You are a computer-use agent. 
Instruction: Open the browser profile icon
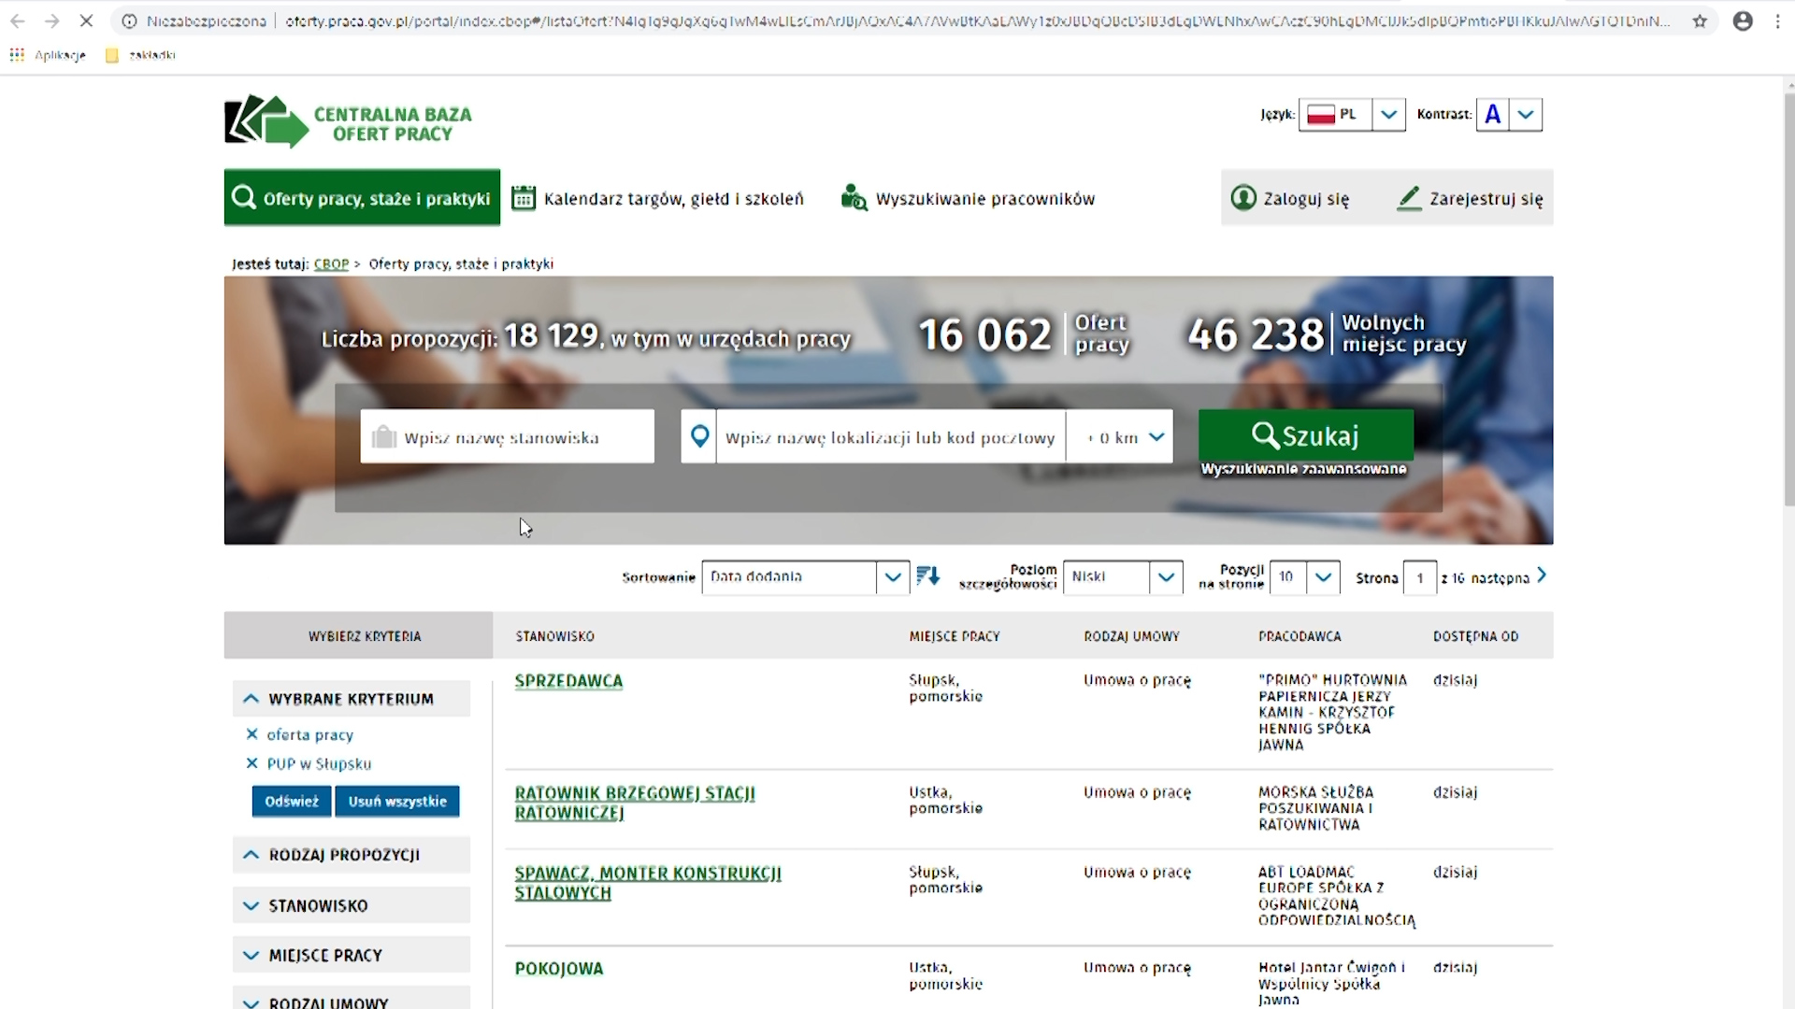1743,21
